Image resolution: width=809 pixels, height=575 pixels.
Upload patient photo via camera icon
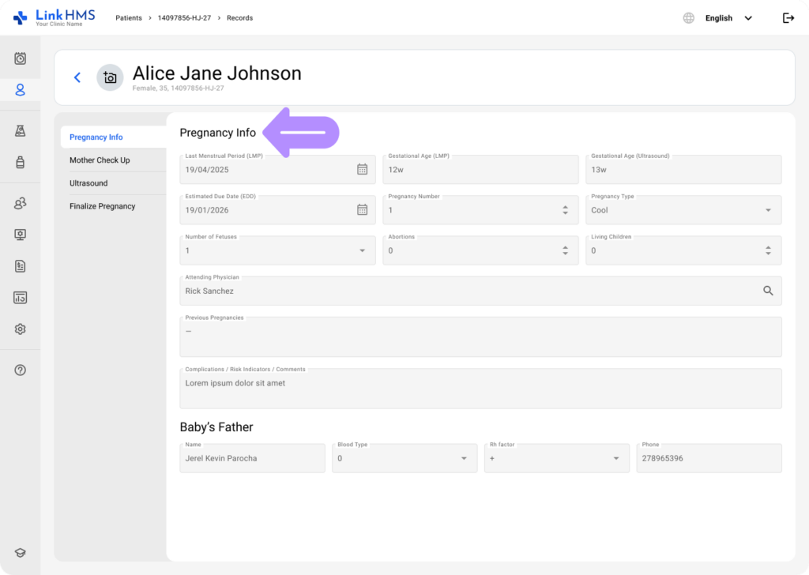[110, 77]
